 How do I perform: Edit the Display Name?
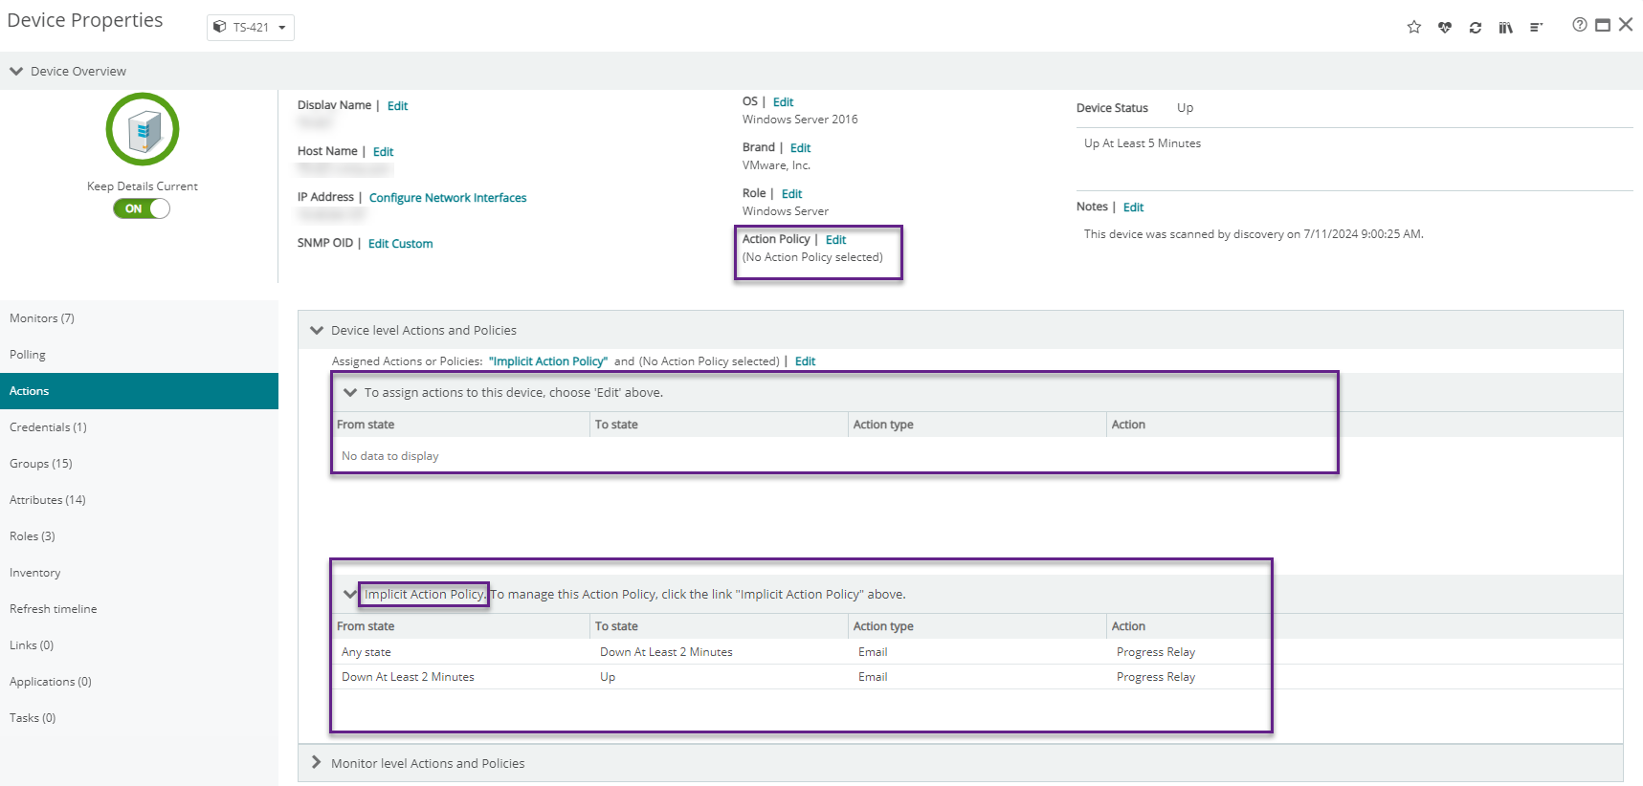point(397,106)
